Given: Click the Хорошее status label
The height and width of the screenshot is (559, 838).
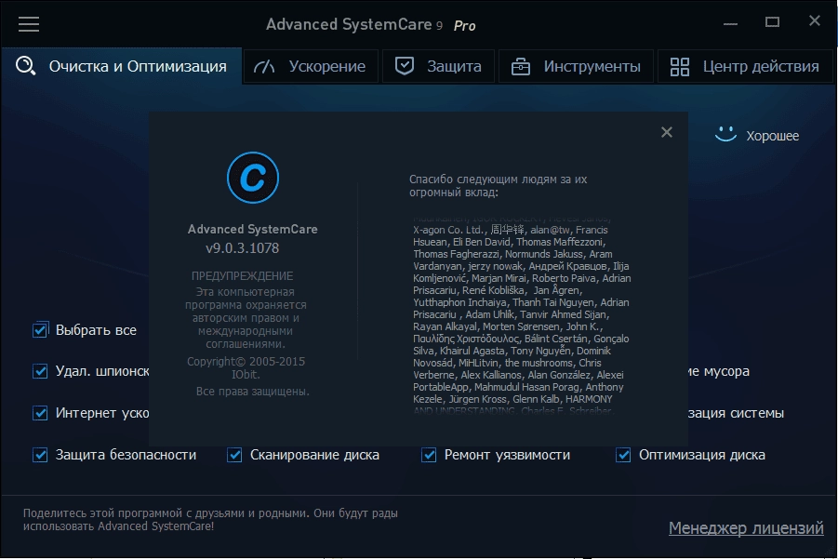Looking at the screenshot, I should tap(773, 136).
